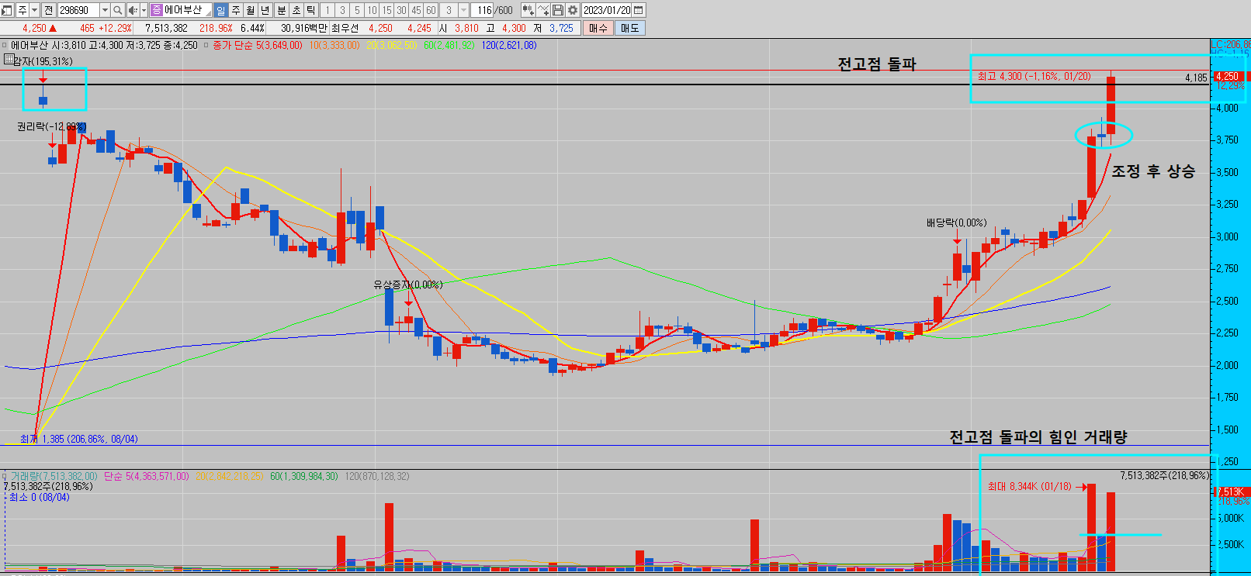
Task: Click the 최저 1,385 low price label
Action: click(79, 439)
